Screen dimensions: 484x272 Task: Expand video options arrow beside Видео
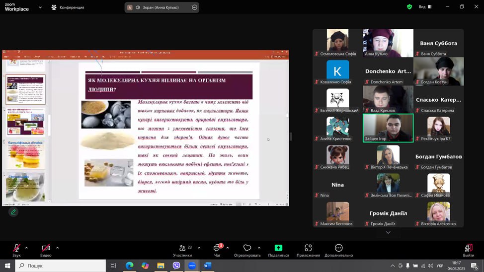57,248
